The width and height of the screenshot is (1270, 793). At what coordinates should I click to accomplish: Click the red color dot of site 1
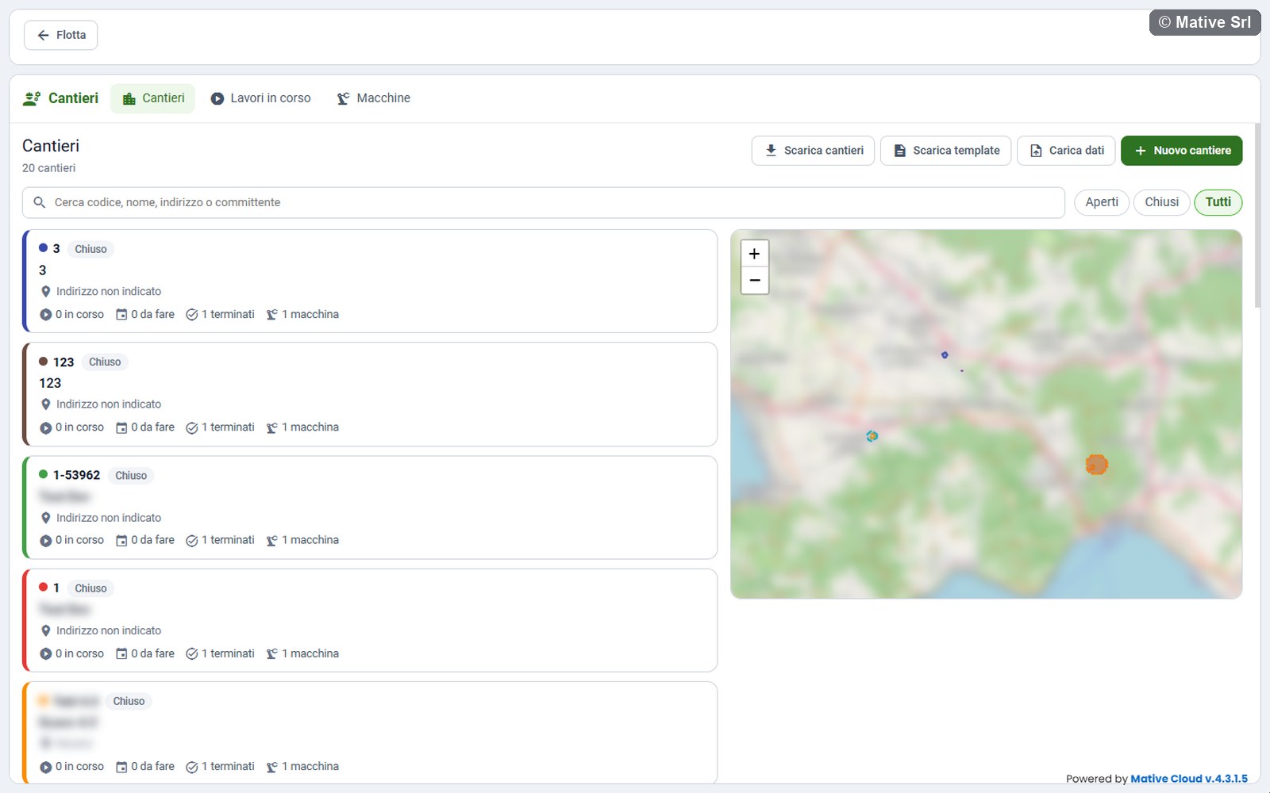tap(44, 587)
